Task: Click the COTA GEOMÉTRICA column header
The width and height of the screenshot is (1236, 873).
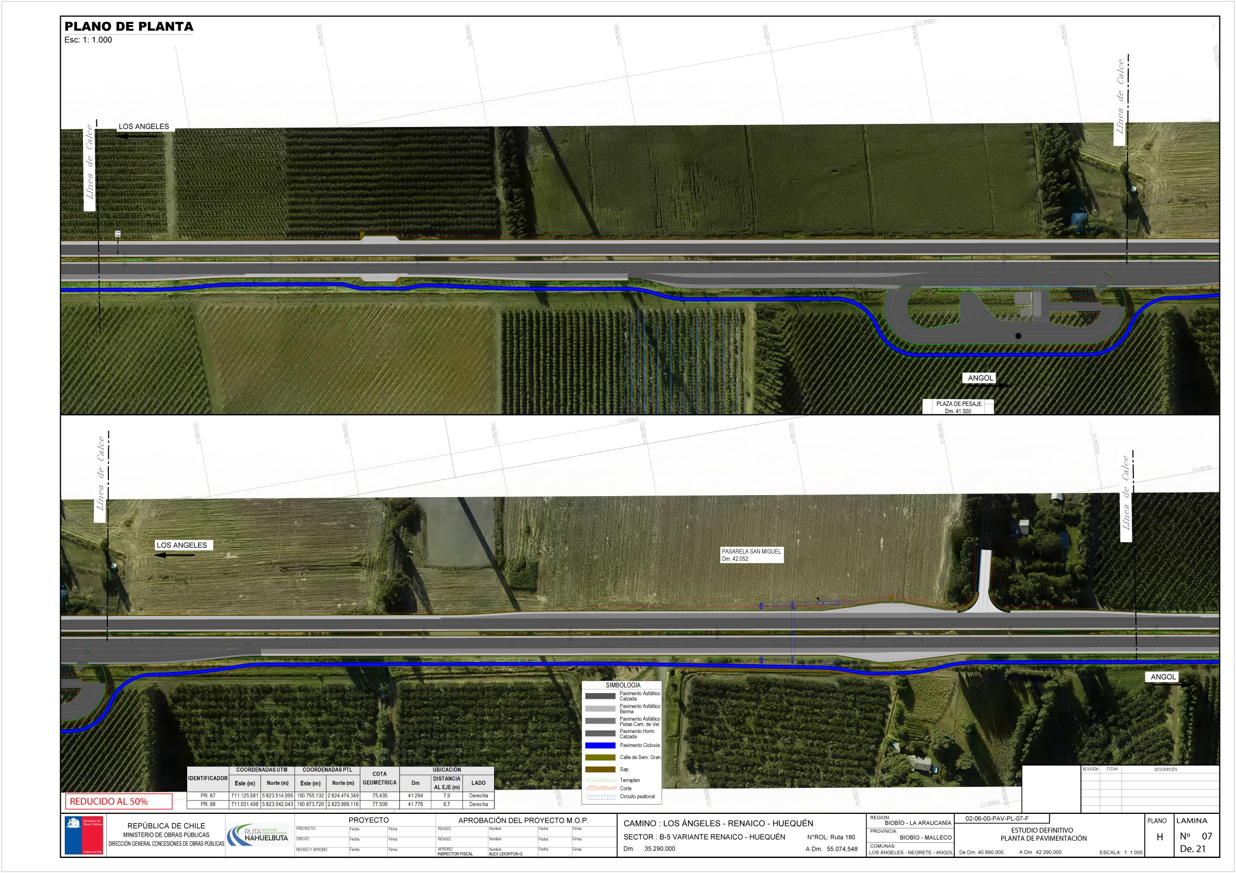Action: (x=380, y=778)
